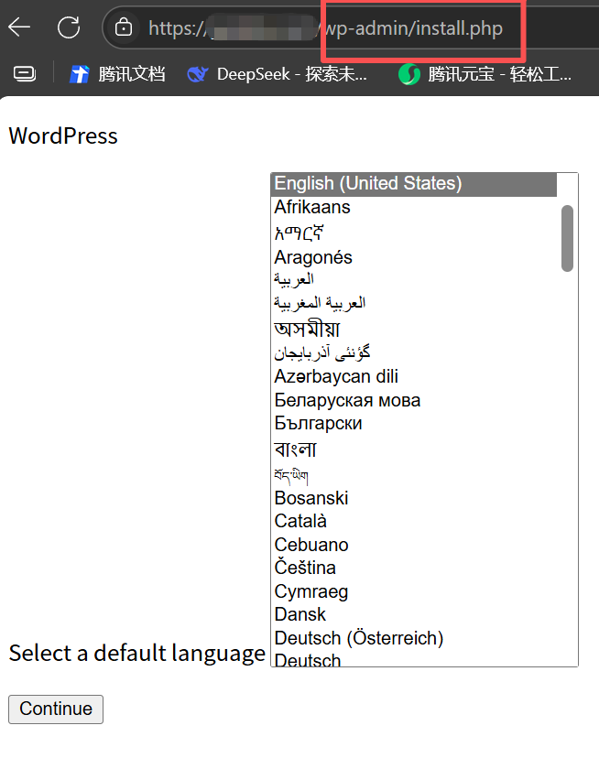599x758 pixels.
Task: Select Беларуская мова in the language list
Action: pos(414,400)
